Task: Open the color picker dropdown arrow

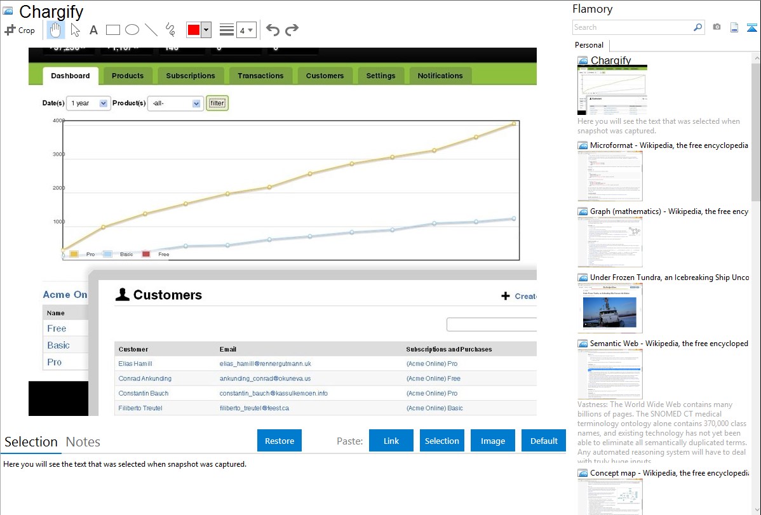Action: coord(206,30)
